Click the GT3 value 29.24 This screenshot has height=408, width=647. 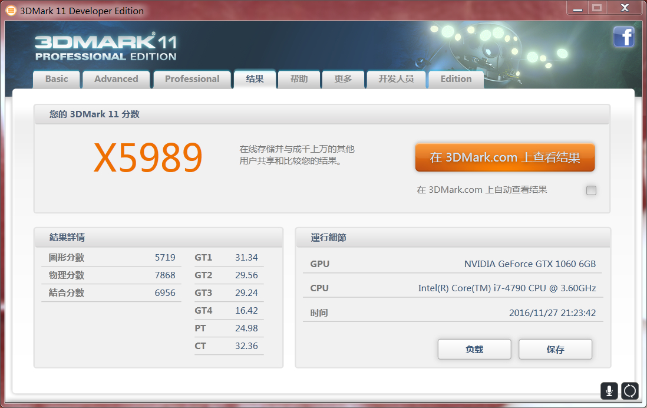pos(246,293)
